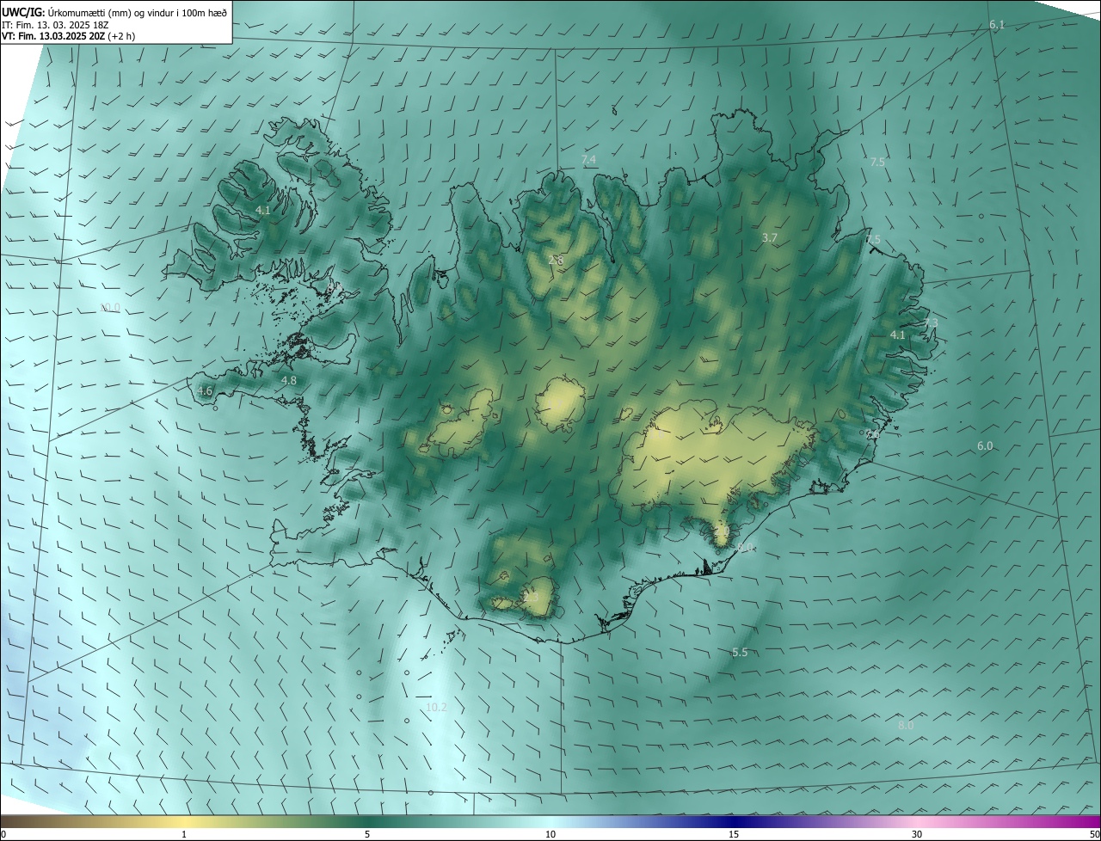Screen dimensions: 1101x841
Task: Click the 10.2 value label on the map
Action: click(x=436, y=707)
